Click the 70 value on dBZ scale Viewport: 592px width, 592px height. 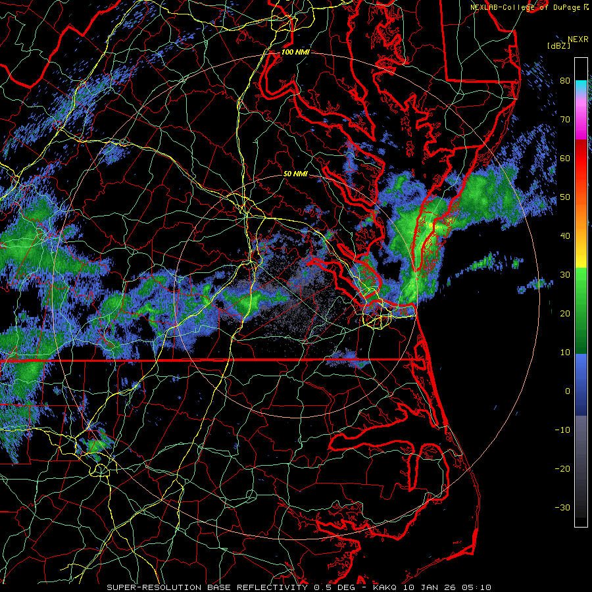point(565,119)
